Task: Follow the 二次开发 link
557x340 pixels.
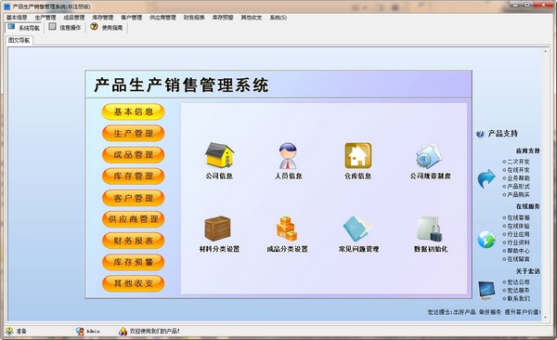Action: point(518,162)
